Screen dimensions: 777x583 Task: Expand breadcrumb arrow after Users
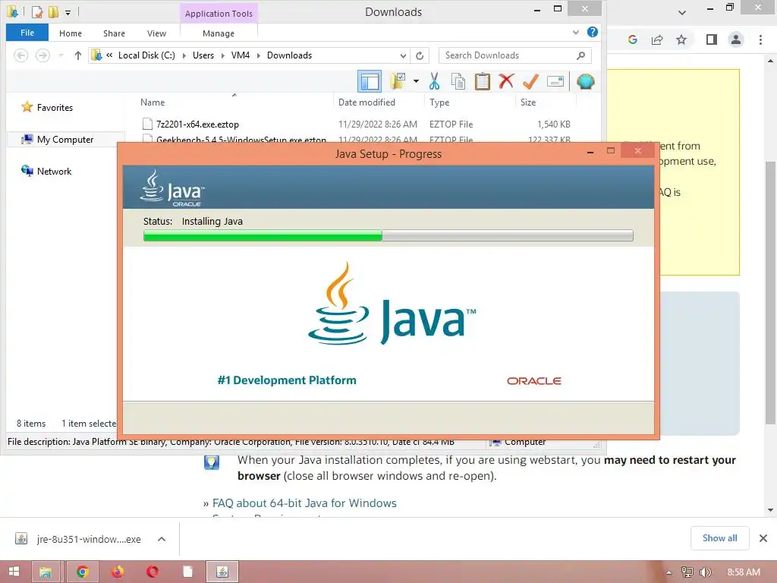[x=222, y=55]
